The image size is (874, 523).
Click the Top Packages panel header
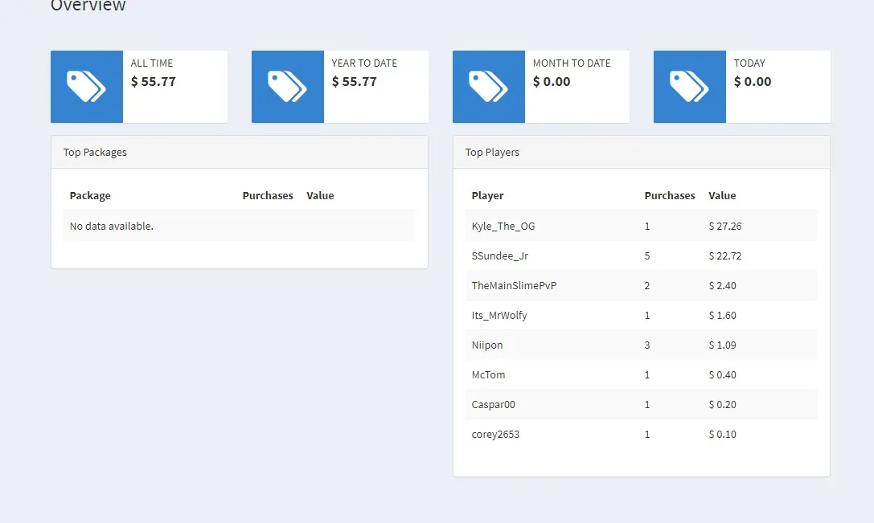pos(240,152)
